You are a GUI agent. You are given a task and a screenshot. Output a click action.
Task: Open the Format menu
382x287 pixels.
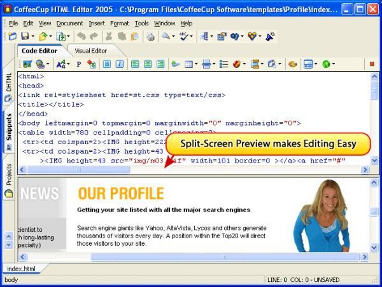point(119,23)
